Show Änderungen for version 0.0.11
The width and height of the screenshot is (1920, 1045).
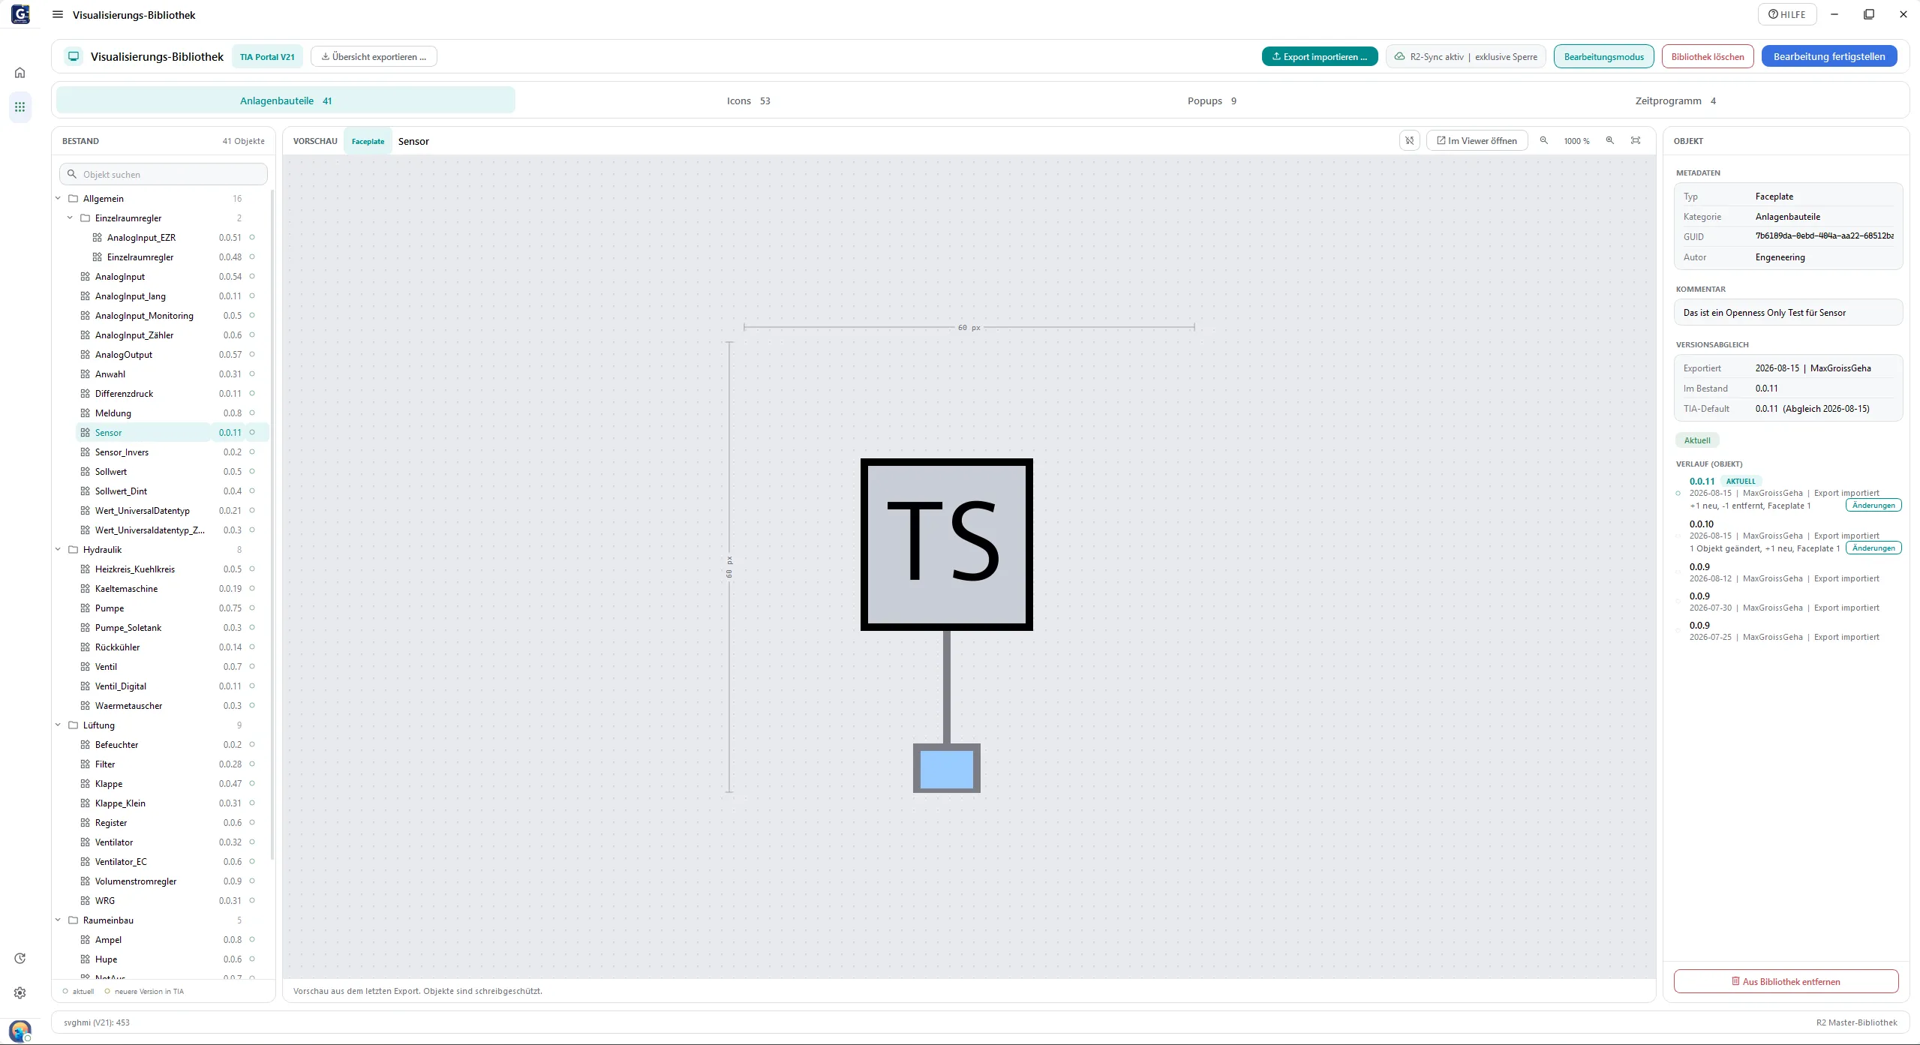tap(1873, 505)
